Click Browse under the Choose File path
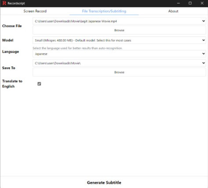 coord(119,30)
